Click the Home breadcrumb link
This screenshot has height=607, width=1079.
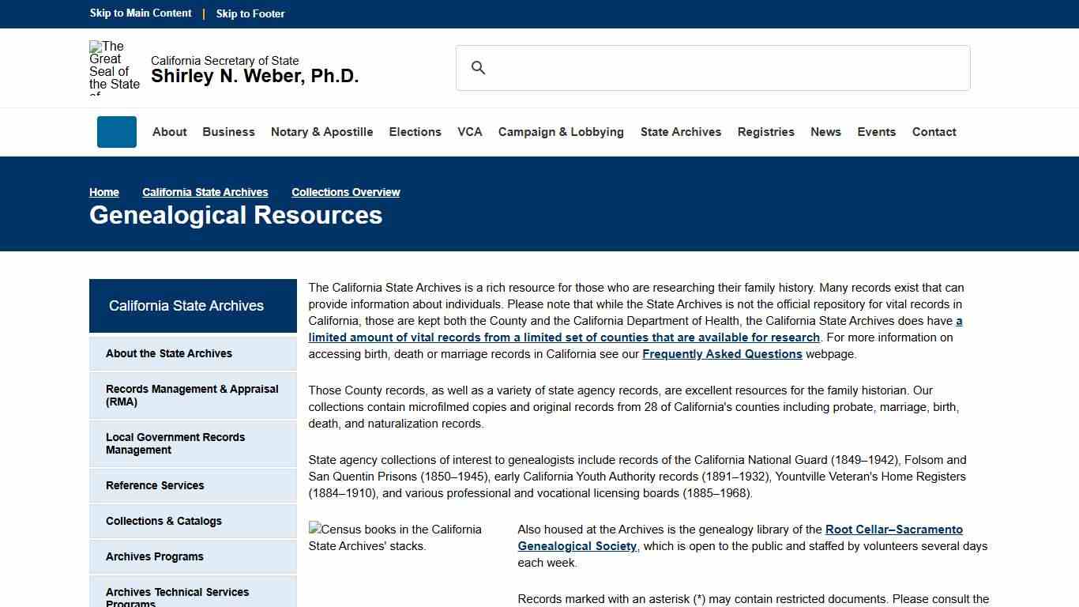tap(103, 192)
